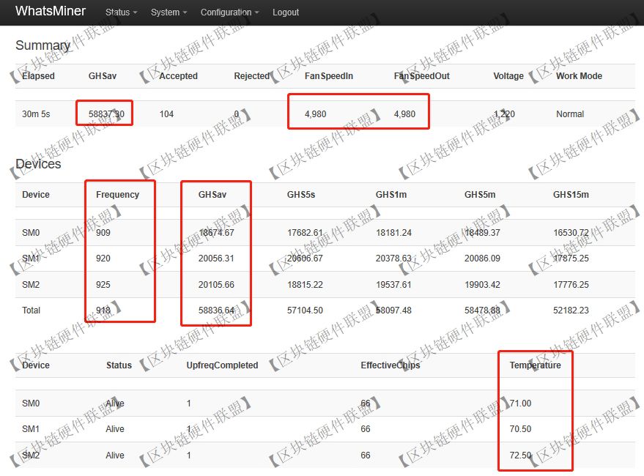The height and width of the screenshot is (476, 644).
Task: Select the Total frequency value 918
Action: tap(103, 310)
